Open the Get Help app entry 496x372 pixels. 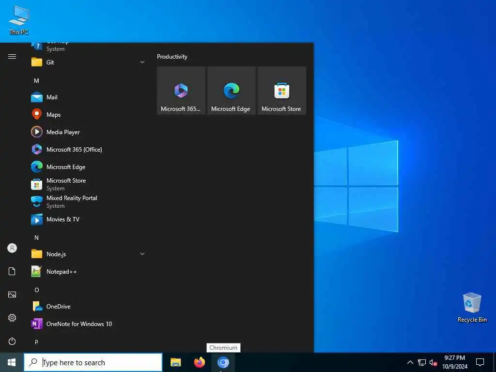click(88, 46)
